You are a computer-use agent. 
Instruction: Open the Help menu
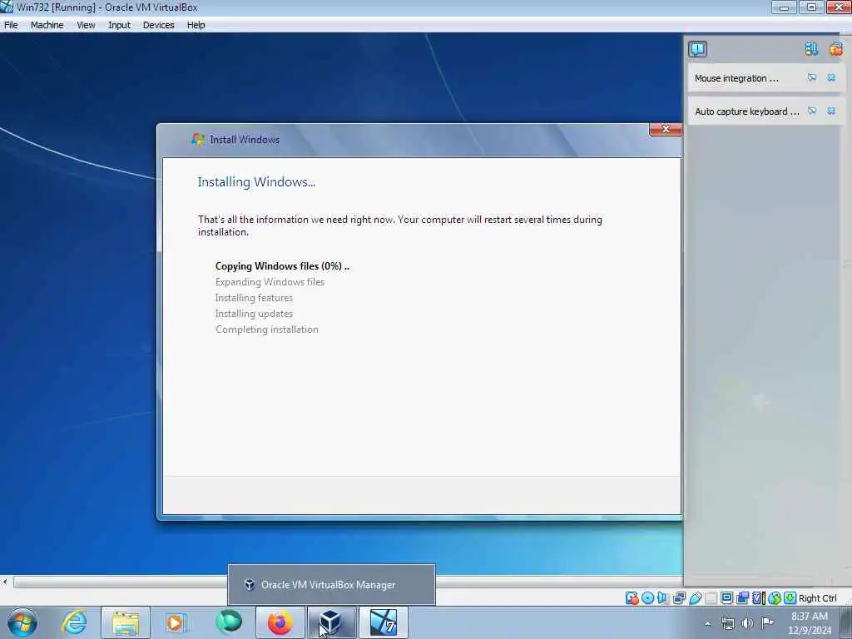tap(196, 25)
